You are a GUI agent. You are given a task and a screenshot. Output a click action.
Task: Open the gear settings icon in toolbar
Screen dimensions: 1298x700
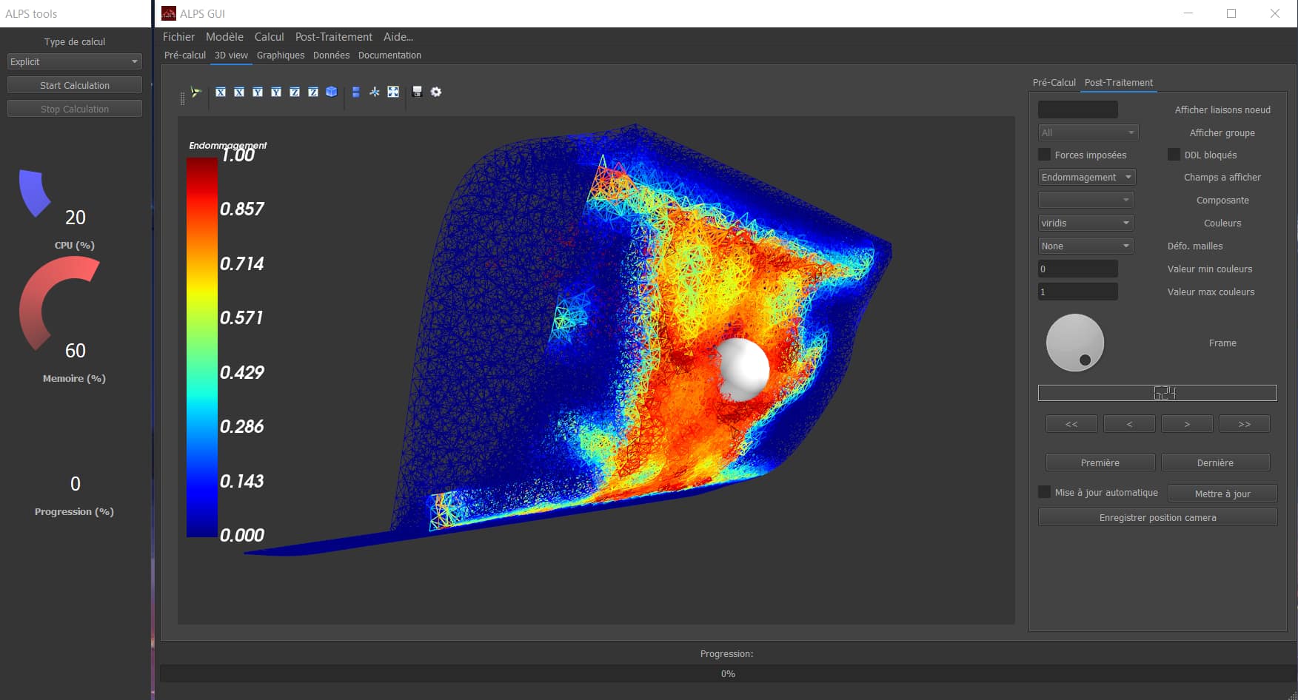click(x=436, y=92)
